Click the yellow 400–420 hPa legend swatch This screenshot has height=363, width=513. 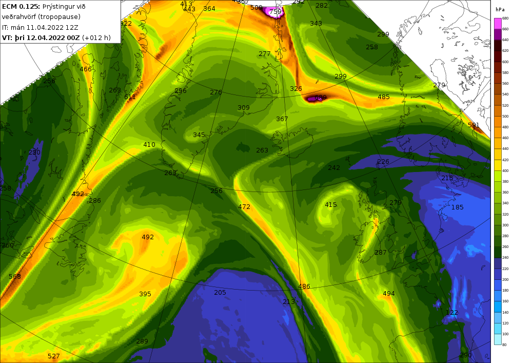point(498,165)
